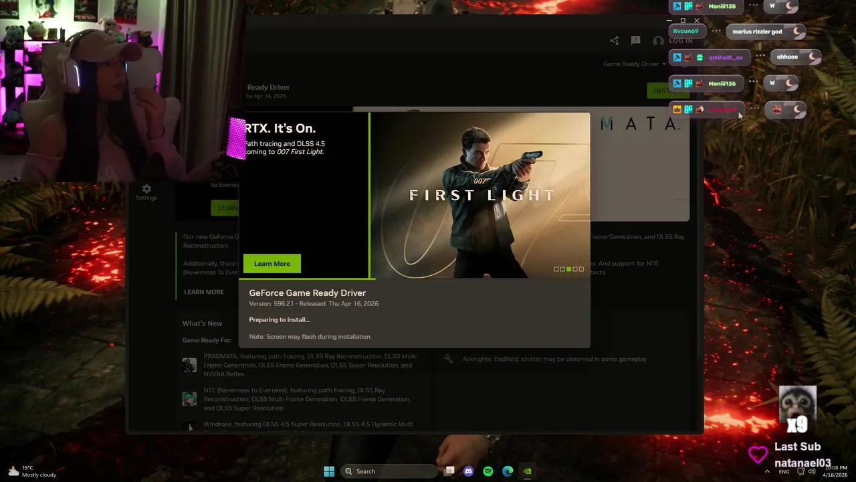Expand the Game Ready Driver dropdown
856x482 pixels.
pos(635,64)
